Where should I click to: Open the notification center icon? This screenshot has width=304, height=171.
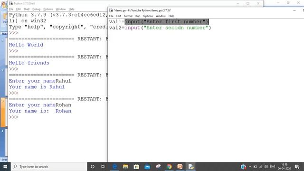[297, 167]
